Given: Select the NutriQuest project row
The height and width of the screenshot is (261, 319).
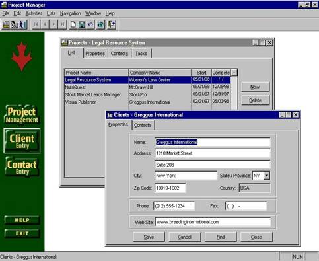Looking at the screenshot, I should click(147, 87).
